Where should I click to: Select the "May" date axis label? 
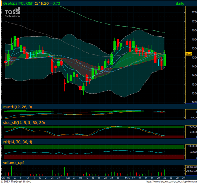127,178
